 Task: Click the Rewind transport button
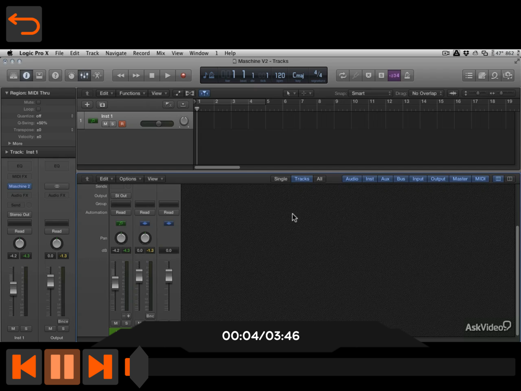point(120,76)
